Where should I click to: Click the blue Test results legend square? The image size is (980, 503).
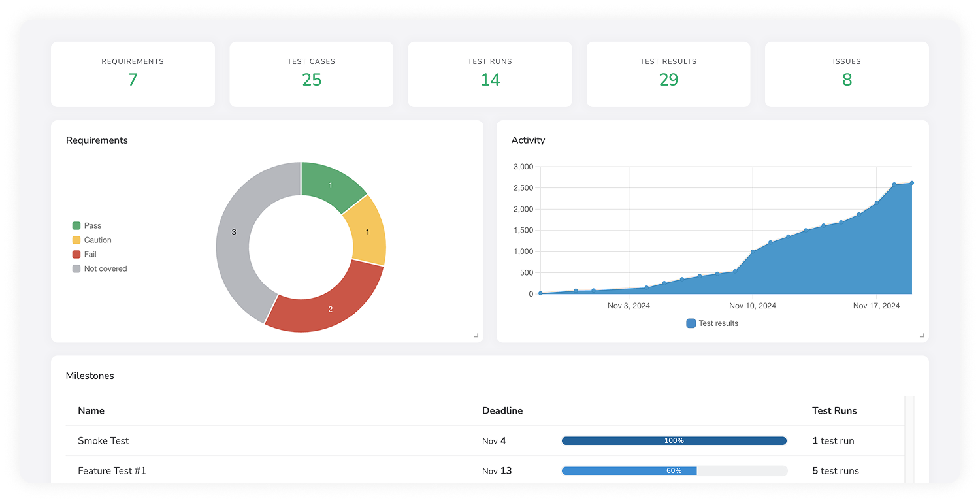691,323
